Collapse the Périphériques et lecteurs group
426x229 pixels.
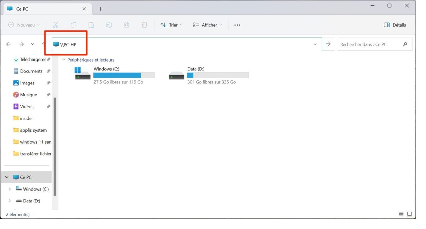(x=64, y=60)
